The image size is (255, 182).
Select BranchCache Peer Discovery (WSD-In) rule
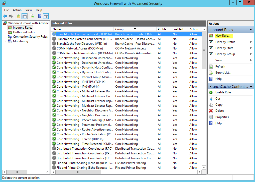tap(127, 44)
